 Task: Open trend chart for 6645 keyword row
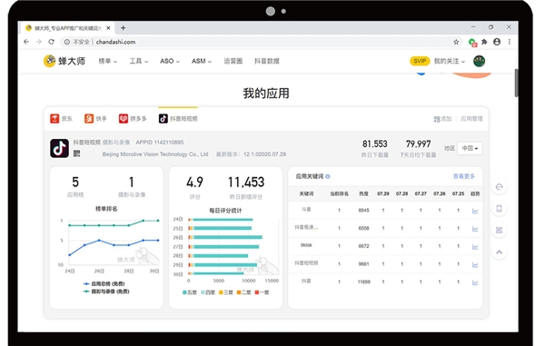point(475,211)
